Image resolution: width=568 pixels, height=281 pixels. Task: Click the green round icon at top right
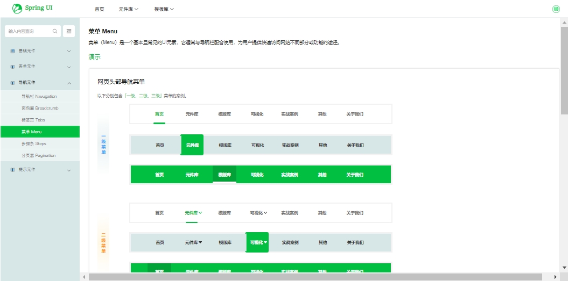556,9
